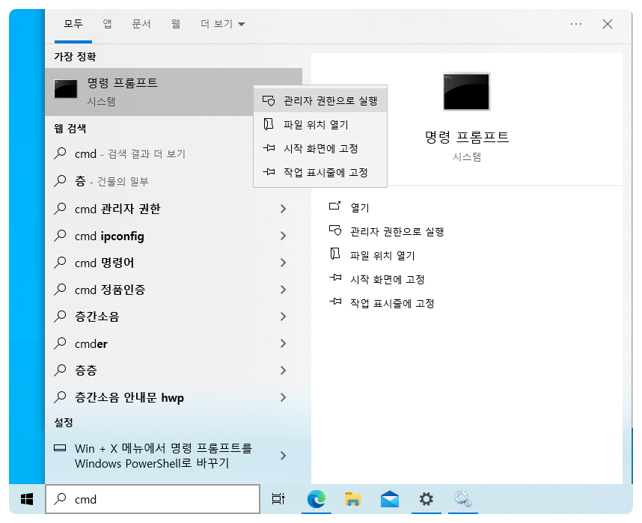Expand chevron for Win + X 메뉴 setting

point(283,456)
